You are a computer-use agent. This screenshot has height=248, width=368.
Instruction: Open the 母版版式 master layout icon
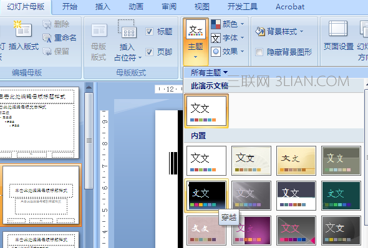(x=99, y=30)
